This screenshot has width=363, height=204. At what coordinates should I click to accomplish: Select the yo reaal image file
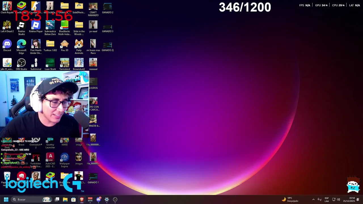point(93,27)
